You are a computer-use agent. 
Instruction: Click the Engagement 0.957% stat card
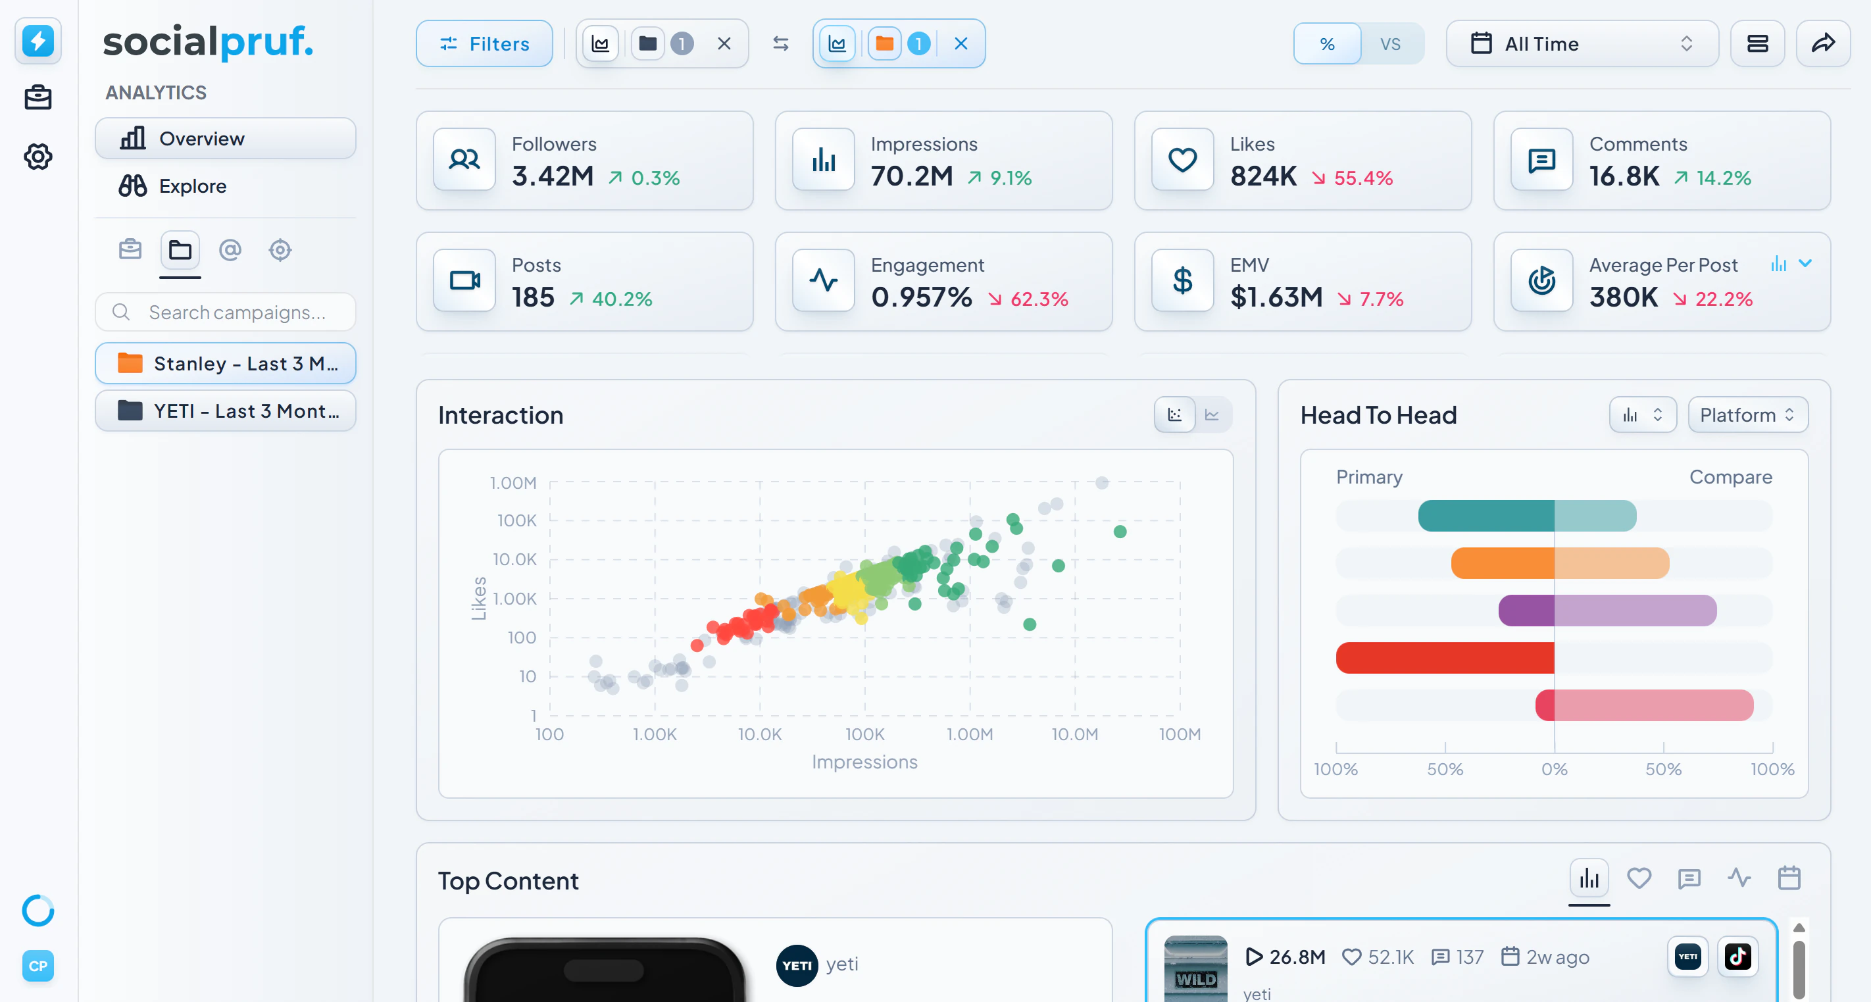[943, 282]
